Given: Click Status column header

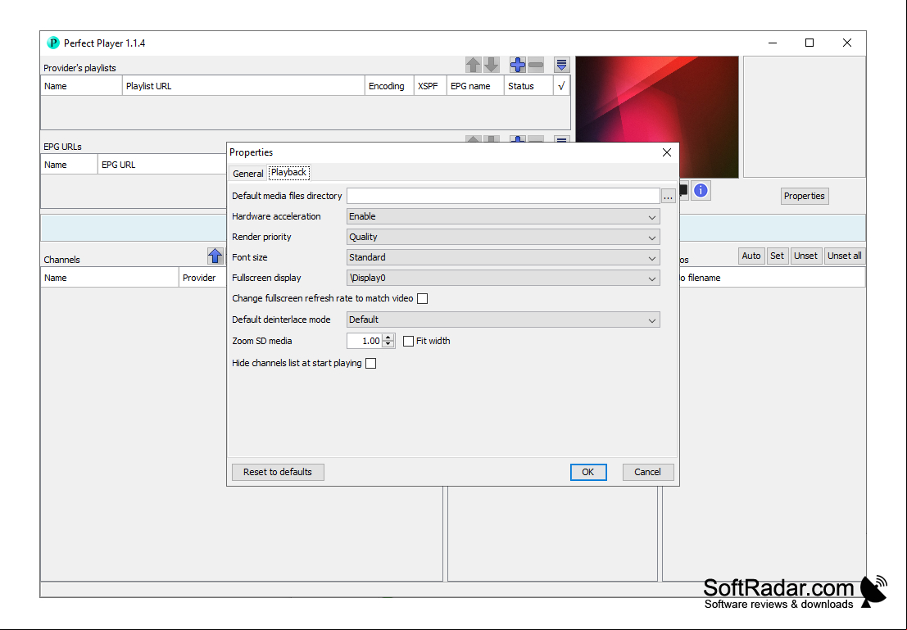Looking at the screenshot, I should pos(528,86).
